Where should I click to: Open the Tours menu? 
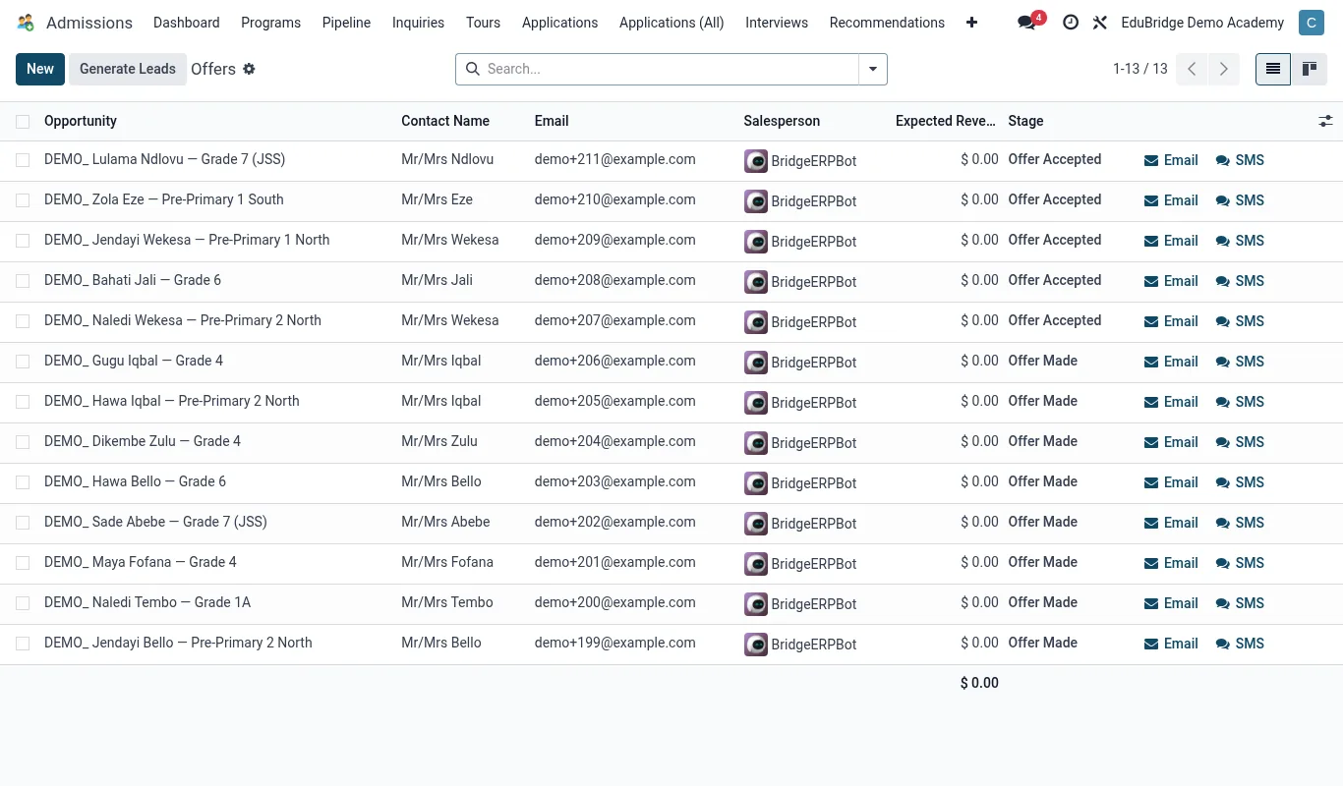[x=483, y=23]
